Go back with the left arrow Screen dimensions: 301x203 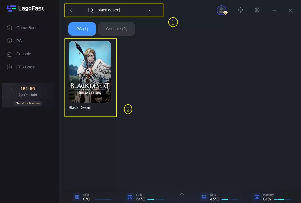click(x=71, y=10)
